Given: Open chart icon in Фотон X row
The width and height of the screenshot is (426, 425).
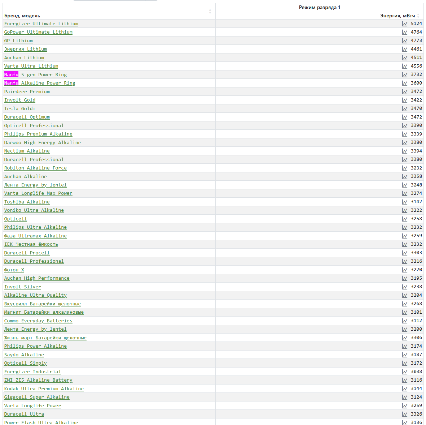Looking at the screenshot, I should tap(404, 270).
